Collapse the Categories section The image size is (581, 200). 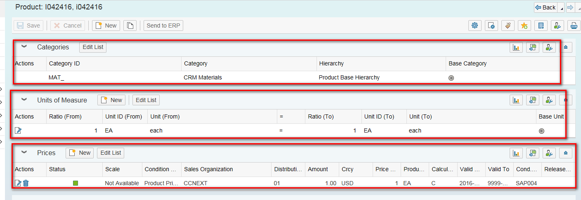coord(24,47)
